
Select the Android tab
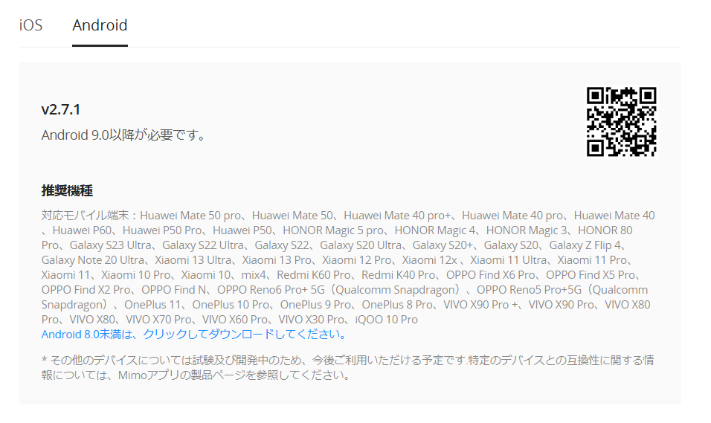pos(100,25)
